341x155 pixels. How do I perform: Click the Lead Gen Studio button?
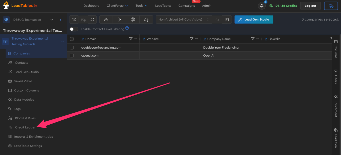pos(254,19)
